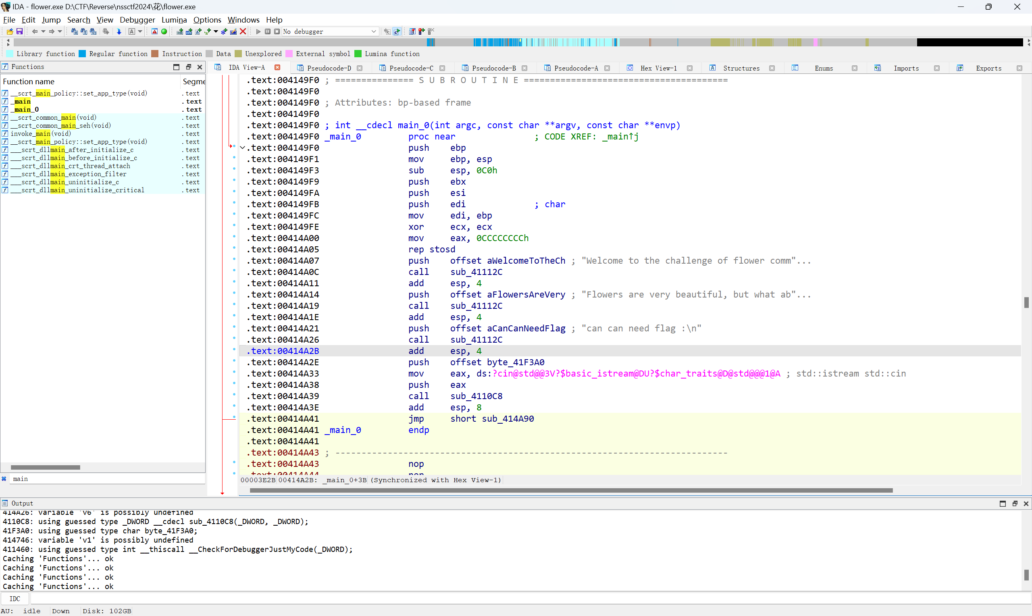Image resolution: width=1032 pixels, height=616 pixels.
Task: Open forward-navigation history dropdown arrow
Action: (x=60, y=31)
